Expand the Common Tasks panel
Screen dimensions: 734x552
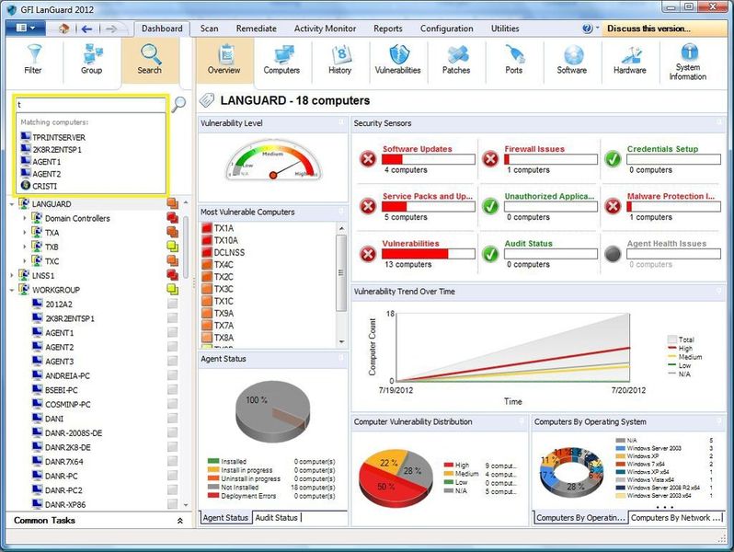point(179,521)
